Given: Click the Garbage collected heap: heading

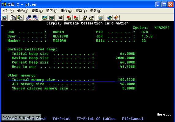Looking at the screenshot, I should click(x=32, y=49).
